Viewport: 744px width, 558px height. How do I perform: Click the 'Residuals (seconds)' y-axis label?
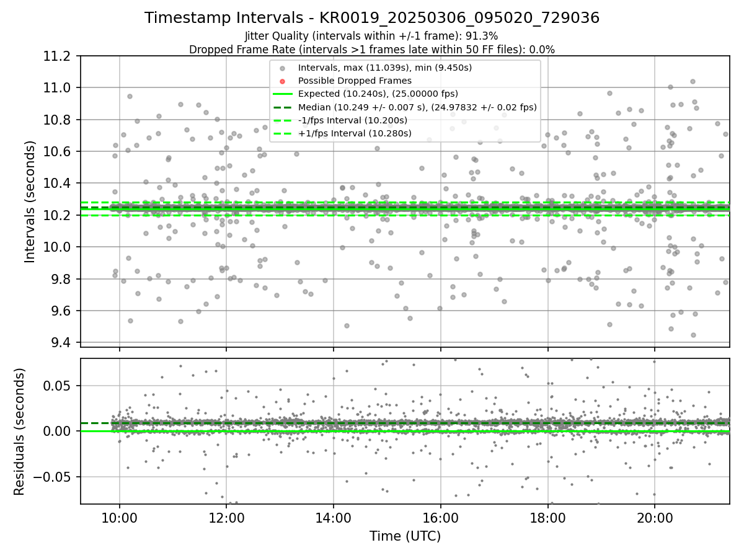coord(19,432)
